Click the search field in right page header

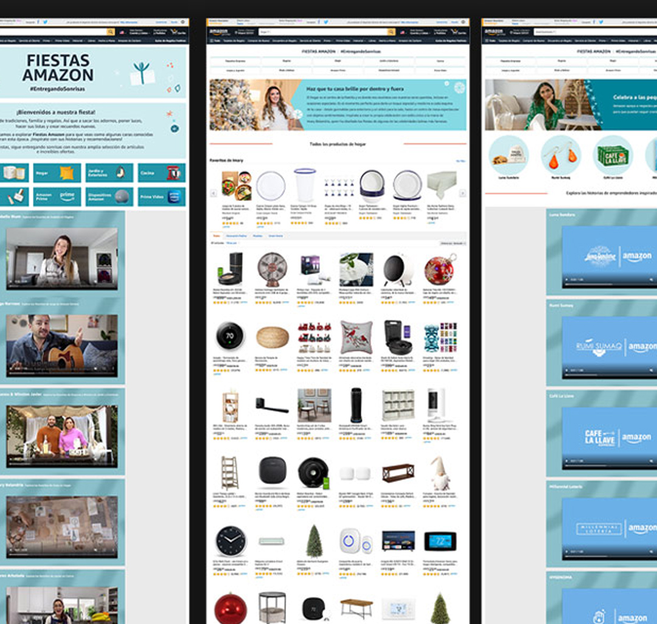tap(596, 32)
